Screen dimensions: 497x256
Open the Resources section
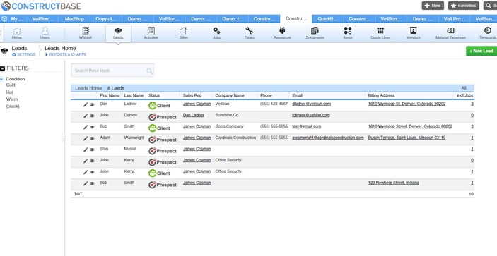282,33
